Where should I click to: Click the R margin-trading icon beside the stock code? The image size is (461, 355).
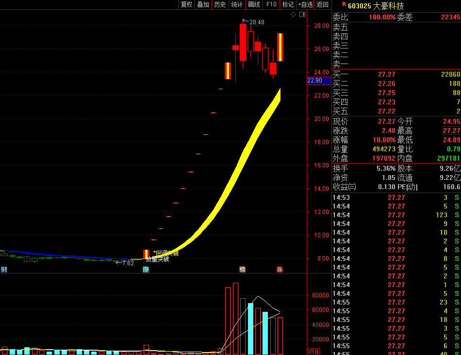(x=344, y=4)
